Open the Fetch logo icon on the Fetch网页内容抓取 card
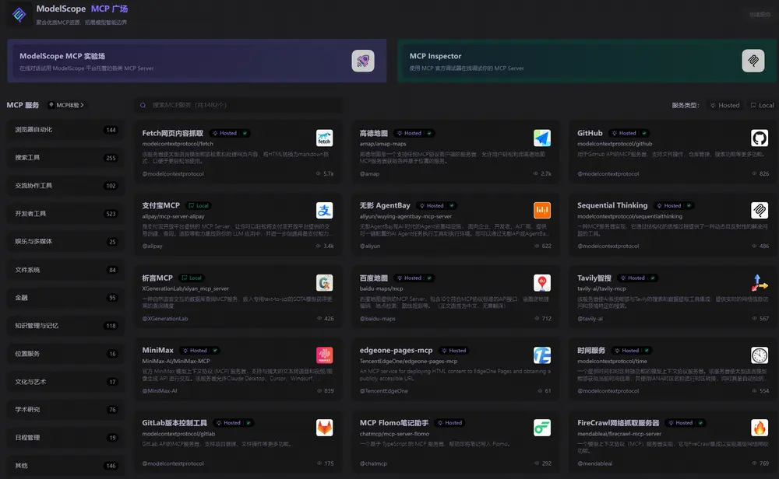 tap(324, 138)
